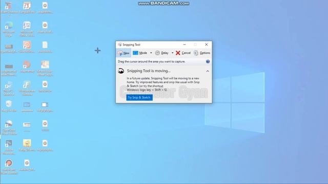Minimize the Snipping Tool window

184,44
